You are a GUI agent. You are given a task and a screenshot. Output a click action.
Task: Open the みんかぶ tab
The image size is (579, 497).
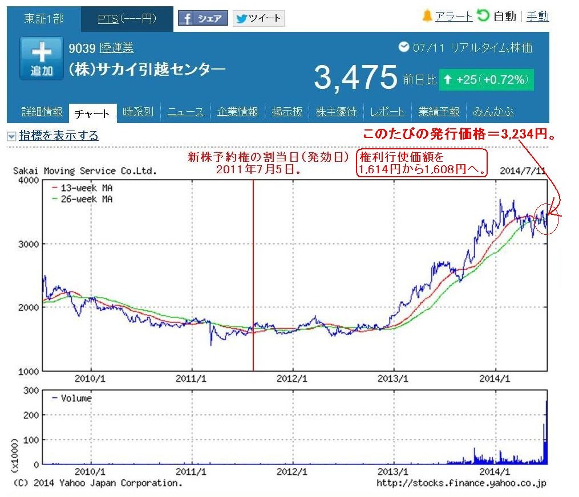(x=493, y=112)
